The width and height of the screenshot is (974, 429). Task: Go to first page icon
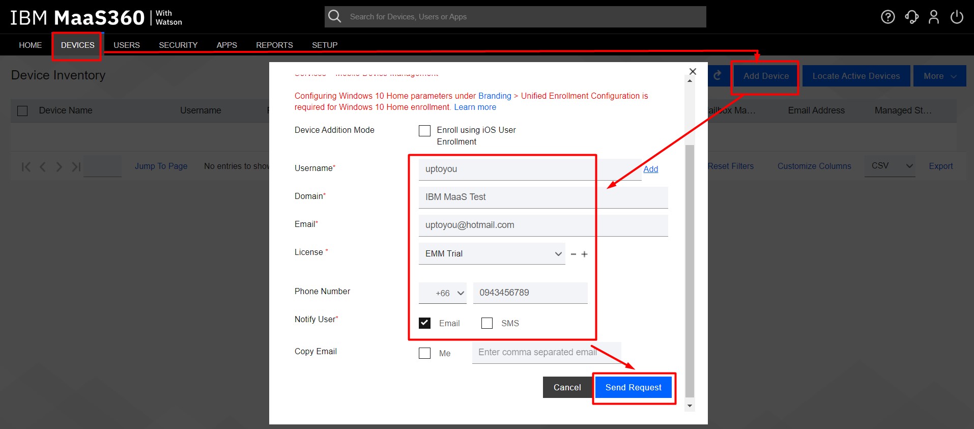[x=26, y=166]
